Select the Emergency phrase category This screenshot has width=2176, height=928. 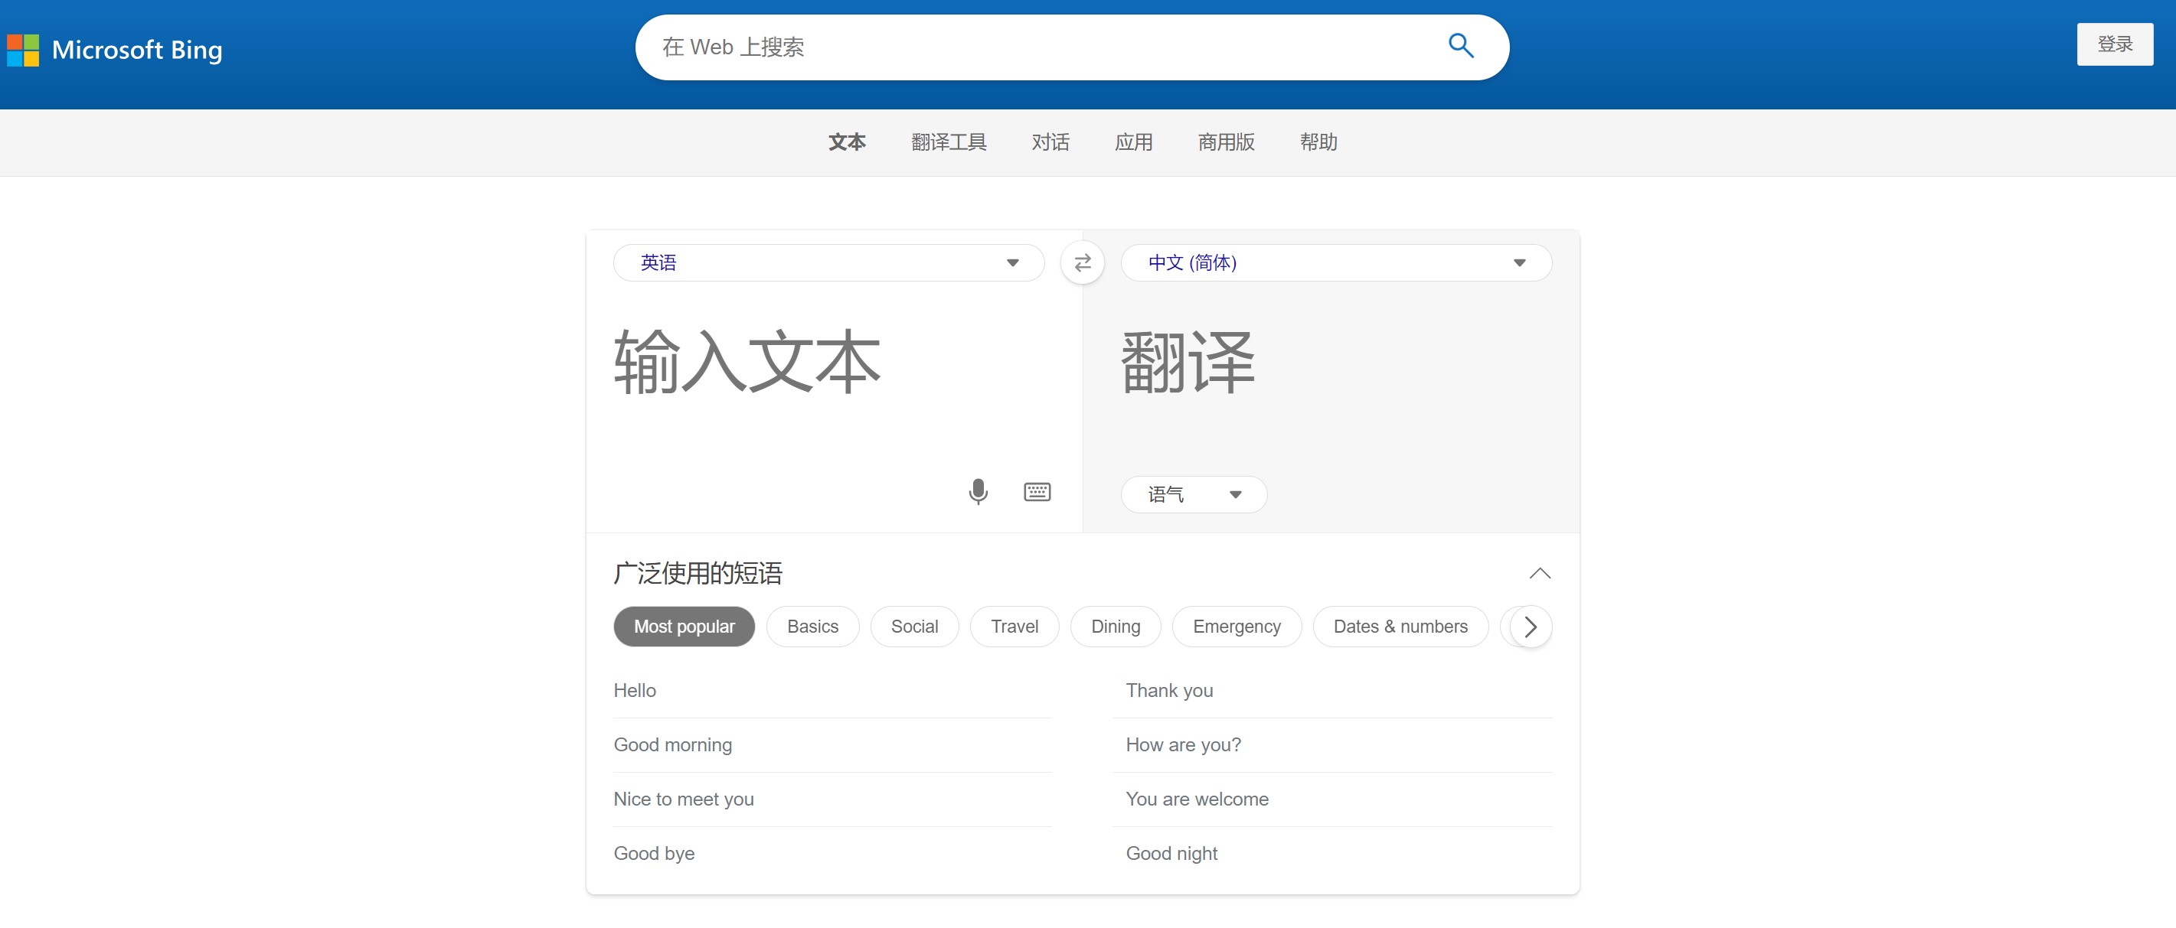tap(1237, 626)
